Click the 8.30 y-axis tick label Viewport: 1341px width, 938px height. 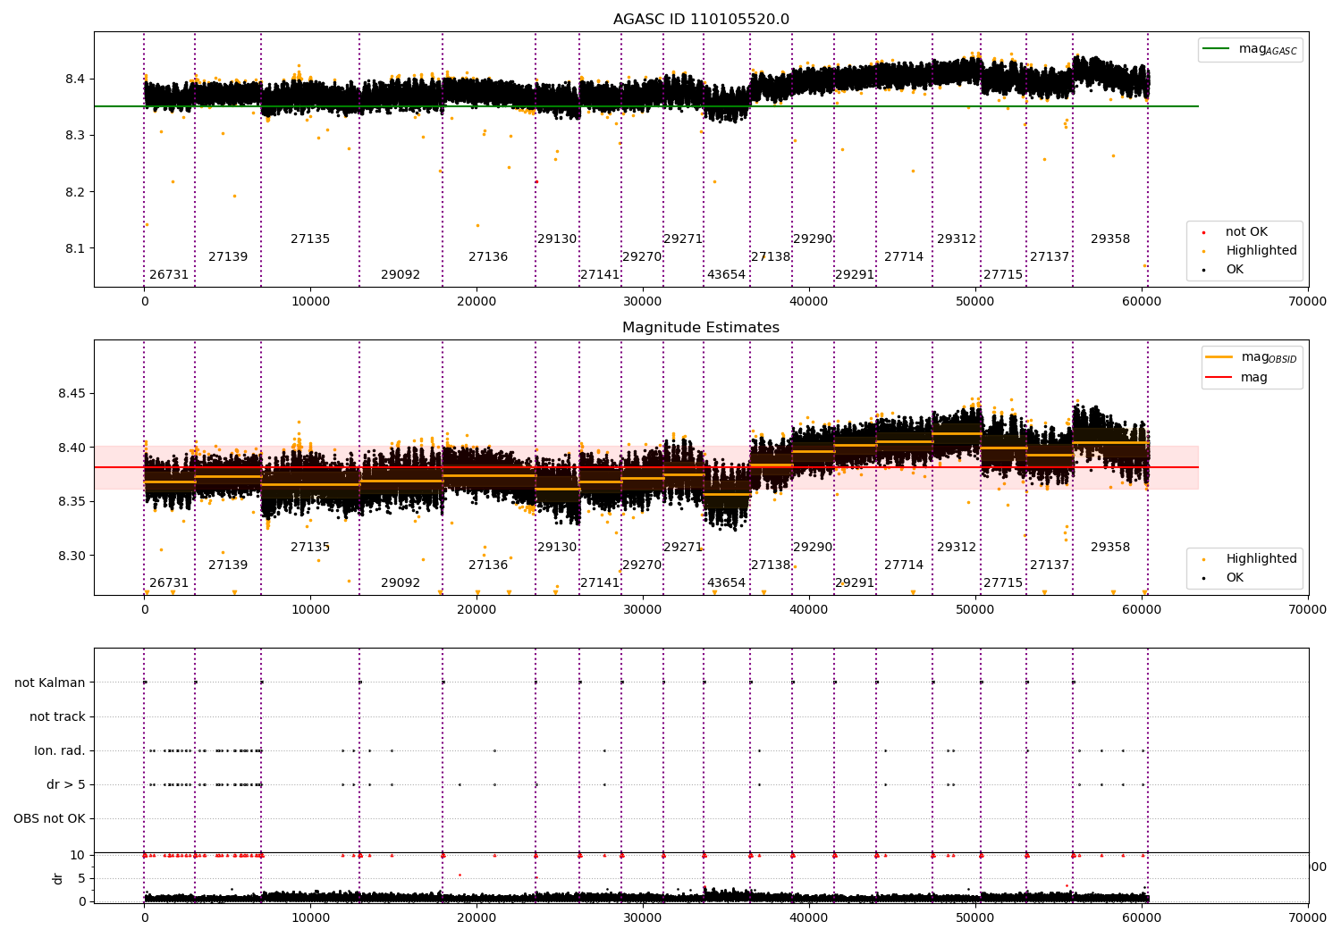[x=72, y=556]
